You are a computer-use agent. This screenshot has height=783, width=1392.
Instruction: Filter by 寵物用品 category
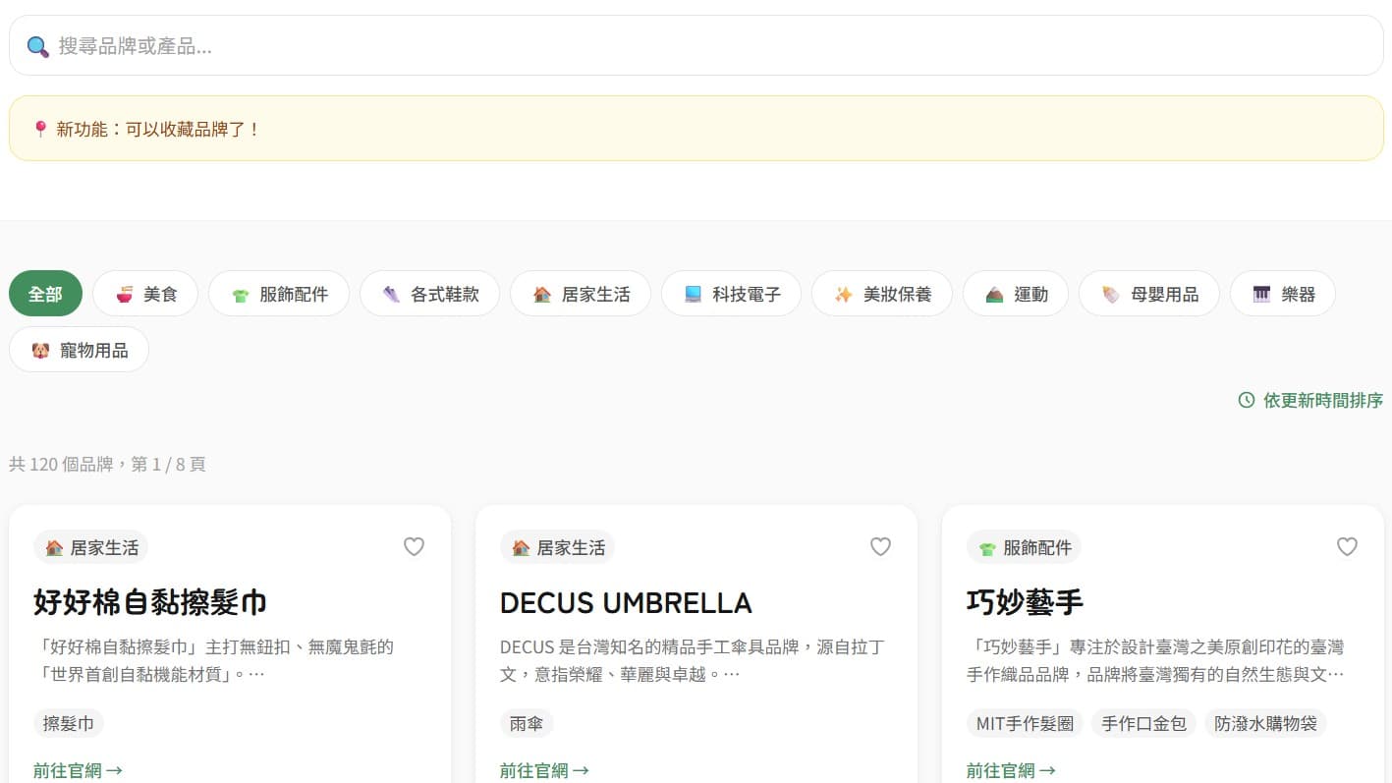[x=79, y=350]
